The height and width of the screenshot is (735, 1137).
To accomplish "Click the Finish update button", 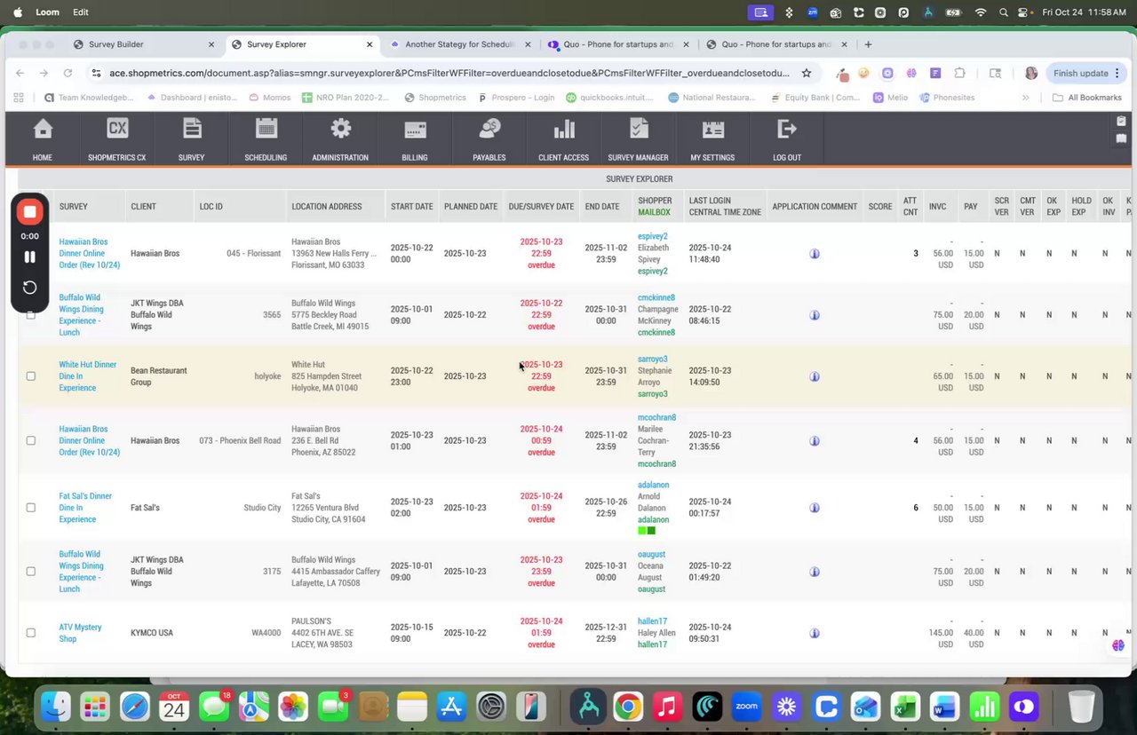I will click(x=1085, y=74).
